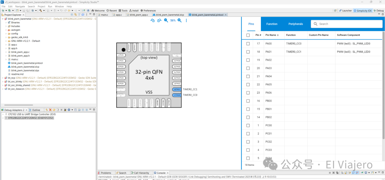Rotate the chip view clockwise
This screenshot has width=385, height=180.
[159, 21]
